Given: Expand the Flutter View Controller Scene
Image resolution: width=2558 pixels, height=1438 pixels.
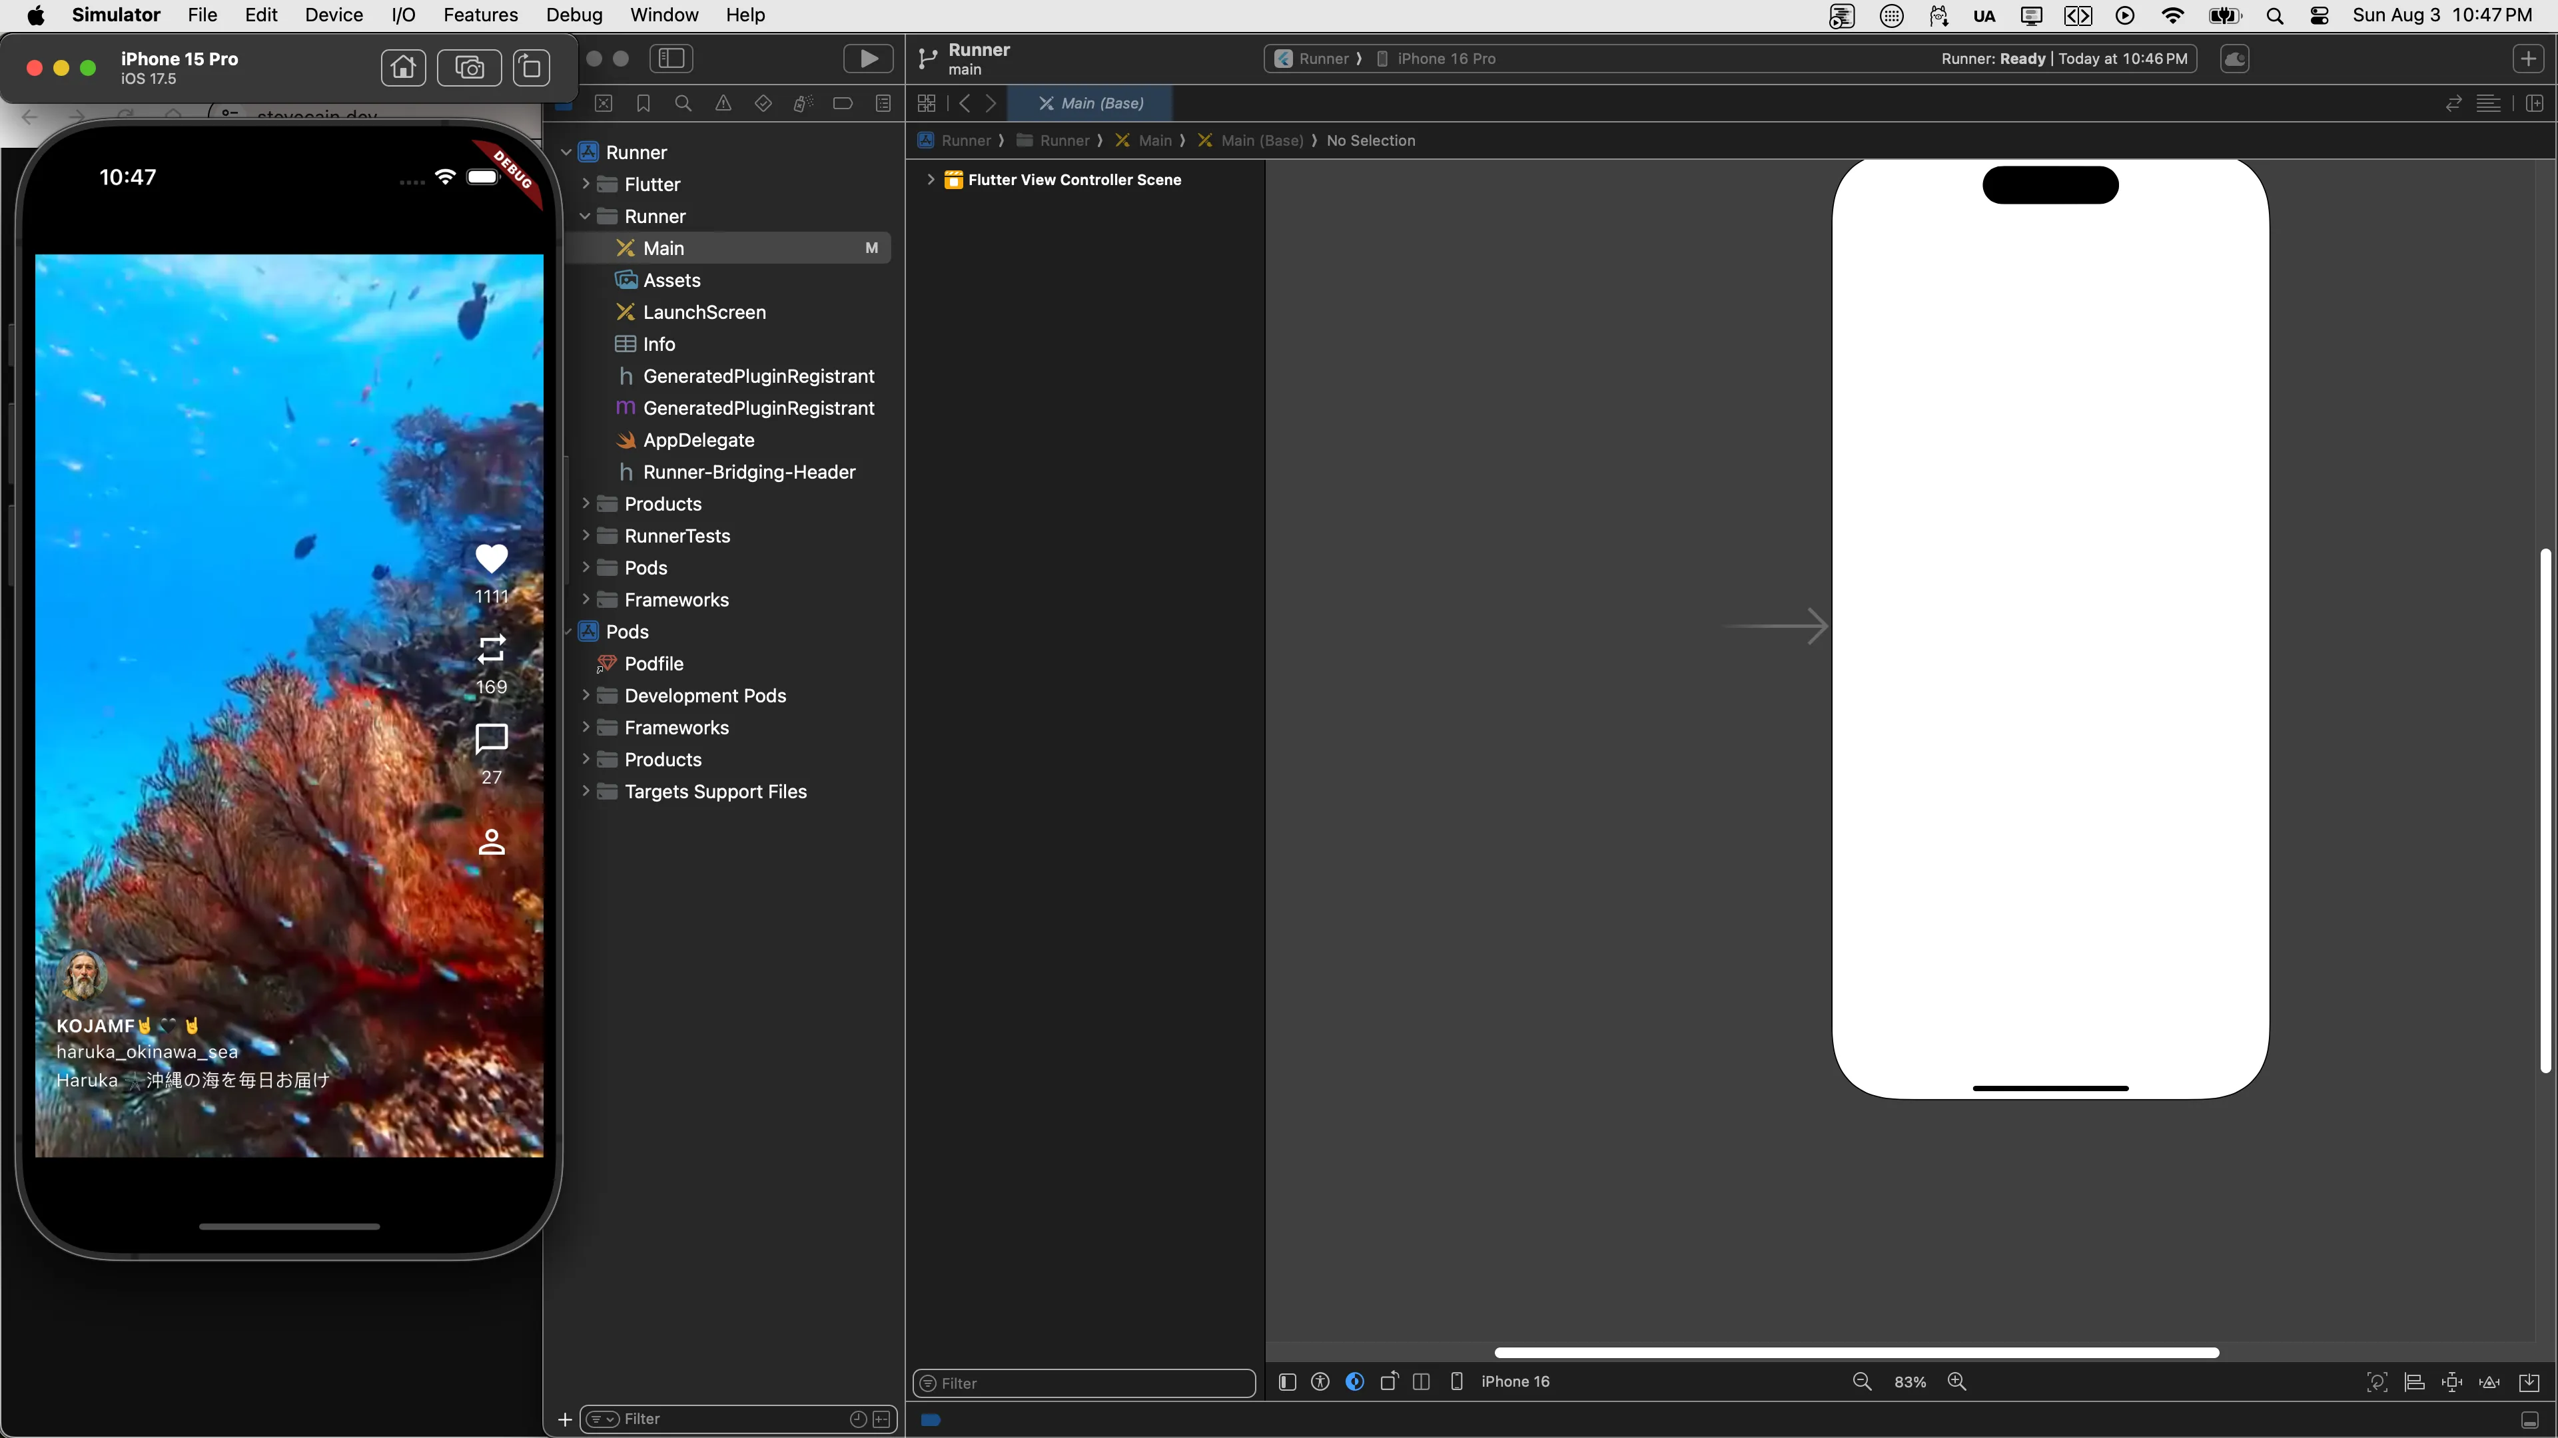Looking at the screenshot, I should point(931,180).
